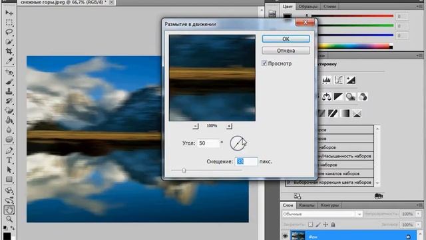Add a Threshold adjustment
This screenshot has height=240, width=426.
(333, 113)
